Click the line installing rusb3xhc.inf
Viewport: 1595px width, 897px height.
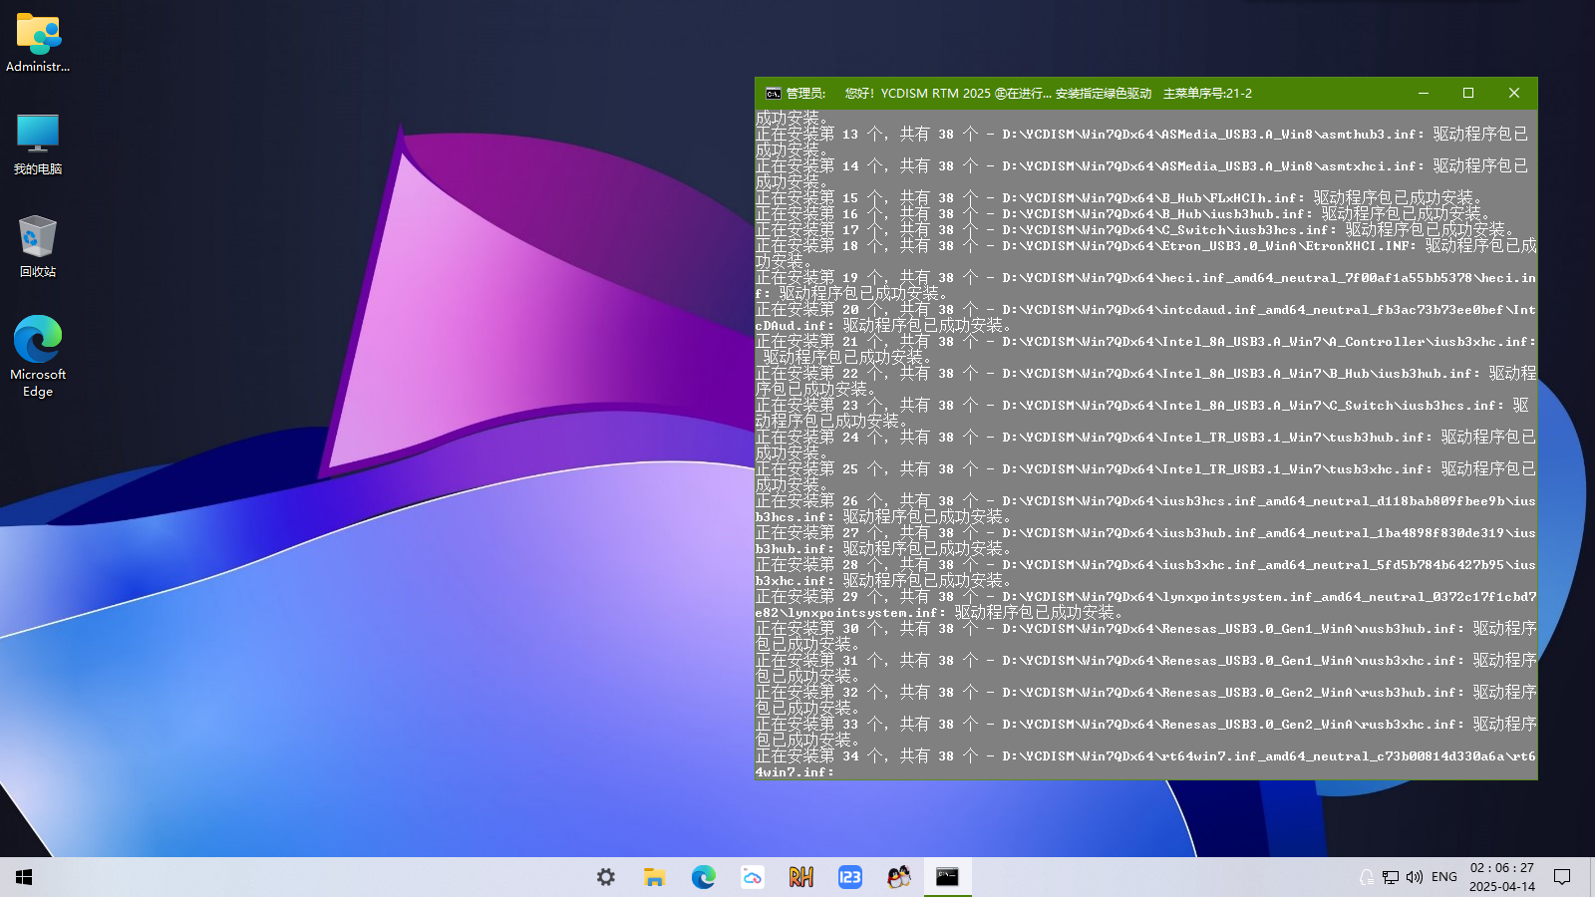(x=1146, y=732)
